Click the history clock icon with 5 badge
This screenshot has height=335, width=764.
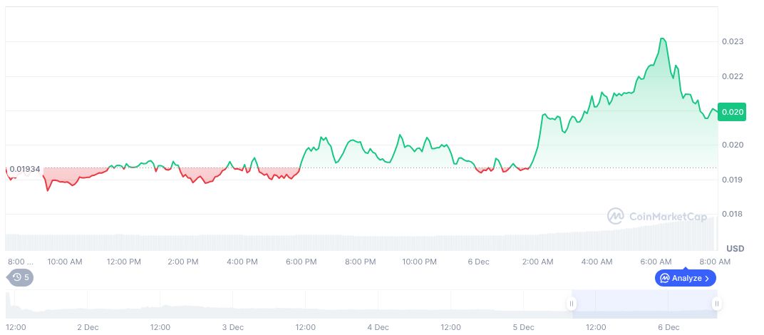21,277
